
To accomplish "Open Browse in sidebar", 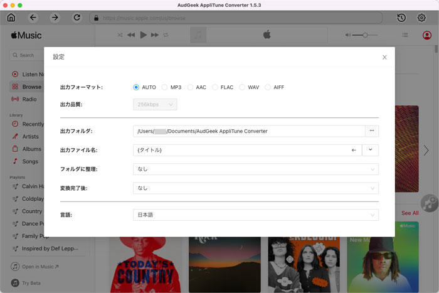I will click(x=27, y=87).
